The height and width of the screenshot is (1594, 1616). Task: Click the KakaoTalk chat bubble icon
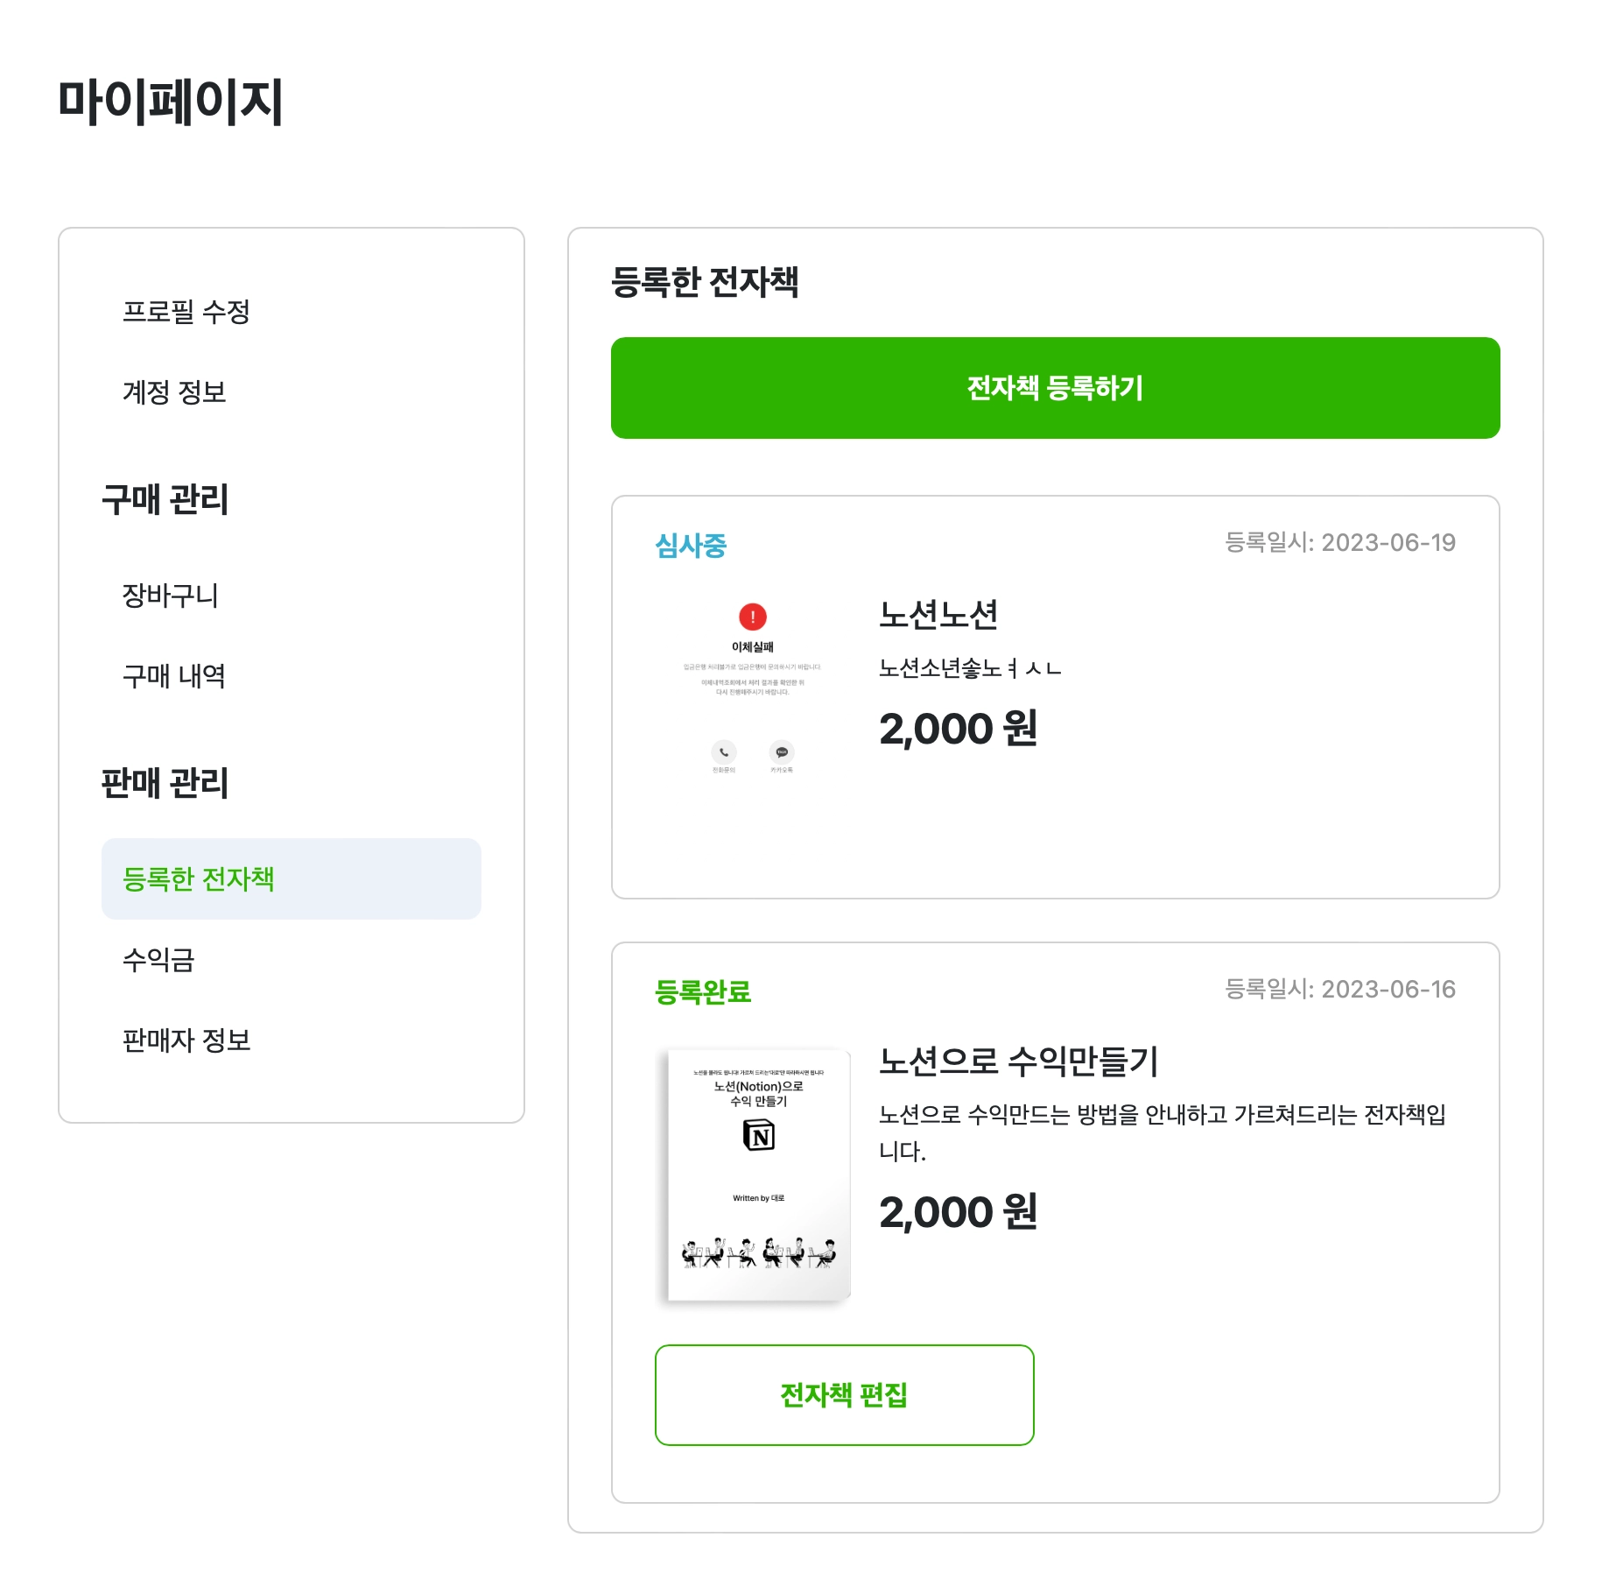[782, 752]
